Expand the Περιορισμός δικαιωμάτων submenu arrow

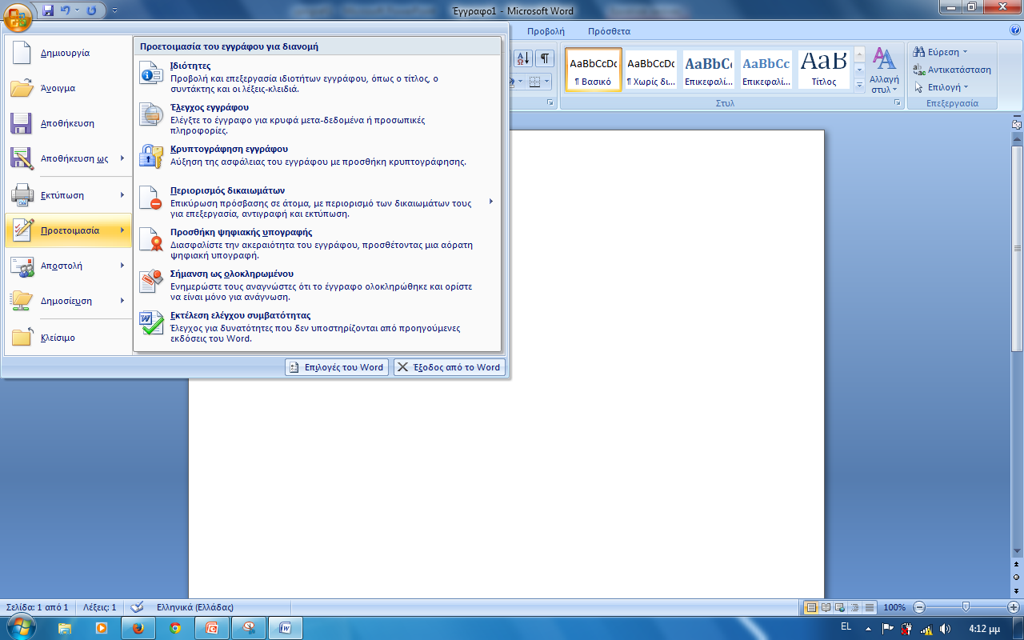491,202
